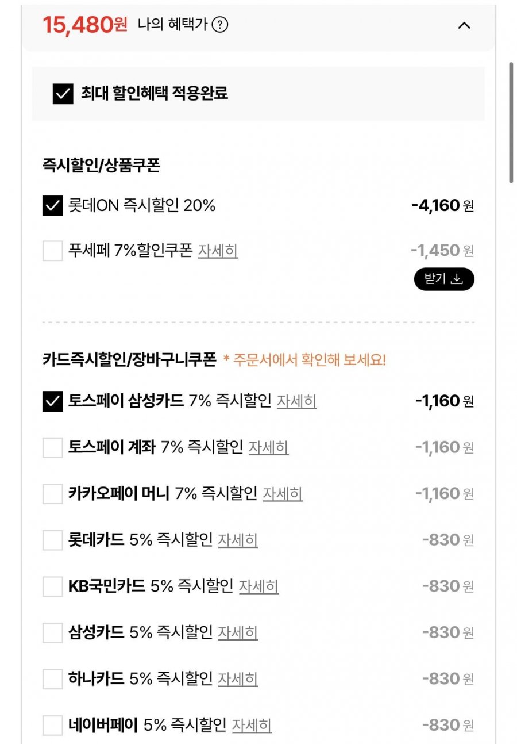Viewport: 517px width, 744px height.
Task: Open 자세히 for 카카오페이 머니 discount
Action: (283, 494)
